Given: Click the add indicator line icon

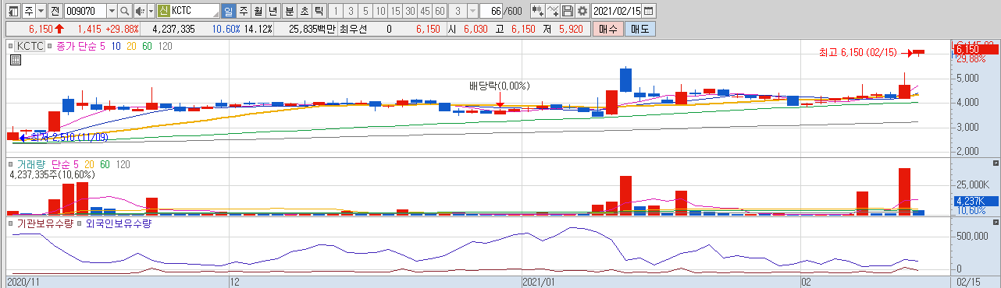Looking at the screenshot, I should 553,11.
